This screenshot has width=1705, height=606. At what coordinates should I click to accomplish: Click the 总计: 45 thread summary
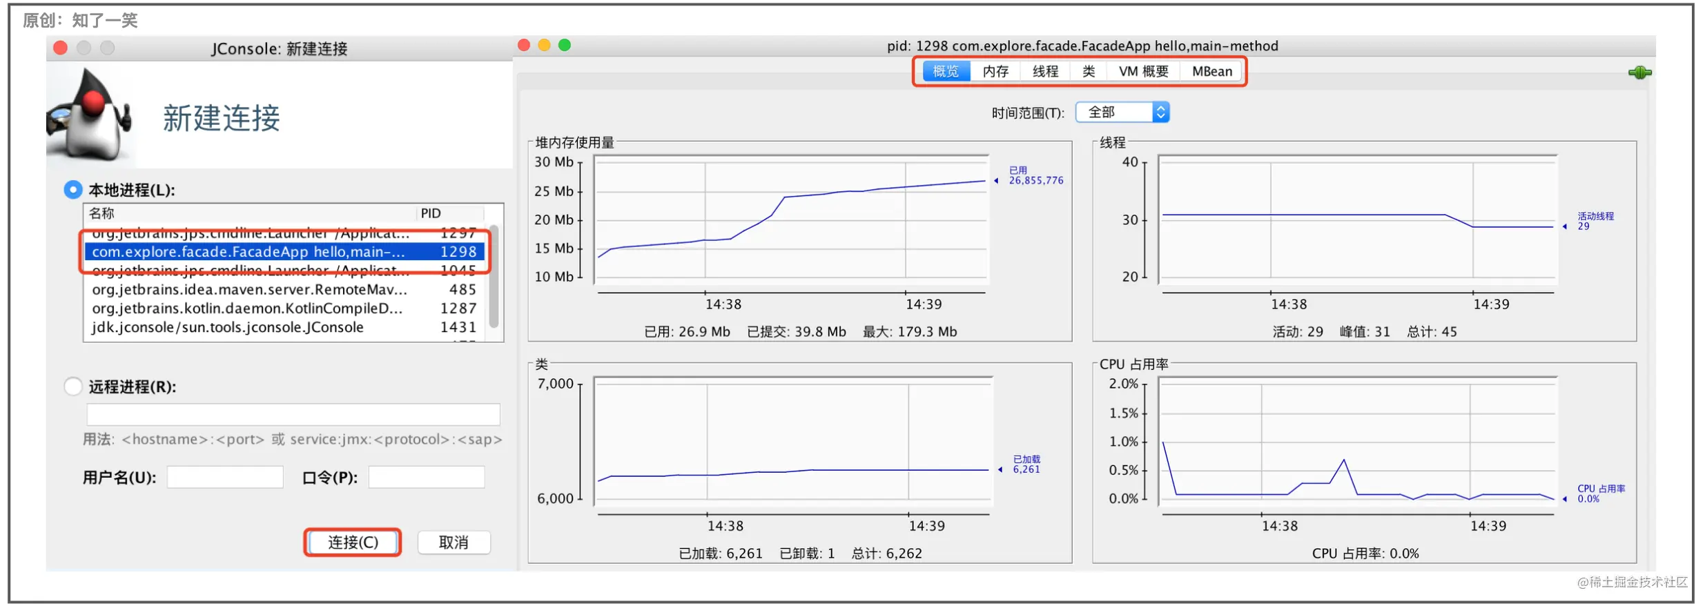(1432, 332)
